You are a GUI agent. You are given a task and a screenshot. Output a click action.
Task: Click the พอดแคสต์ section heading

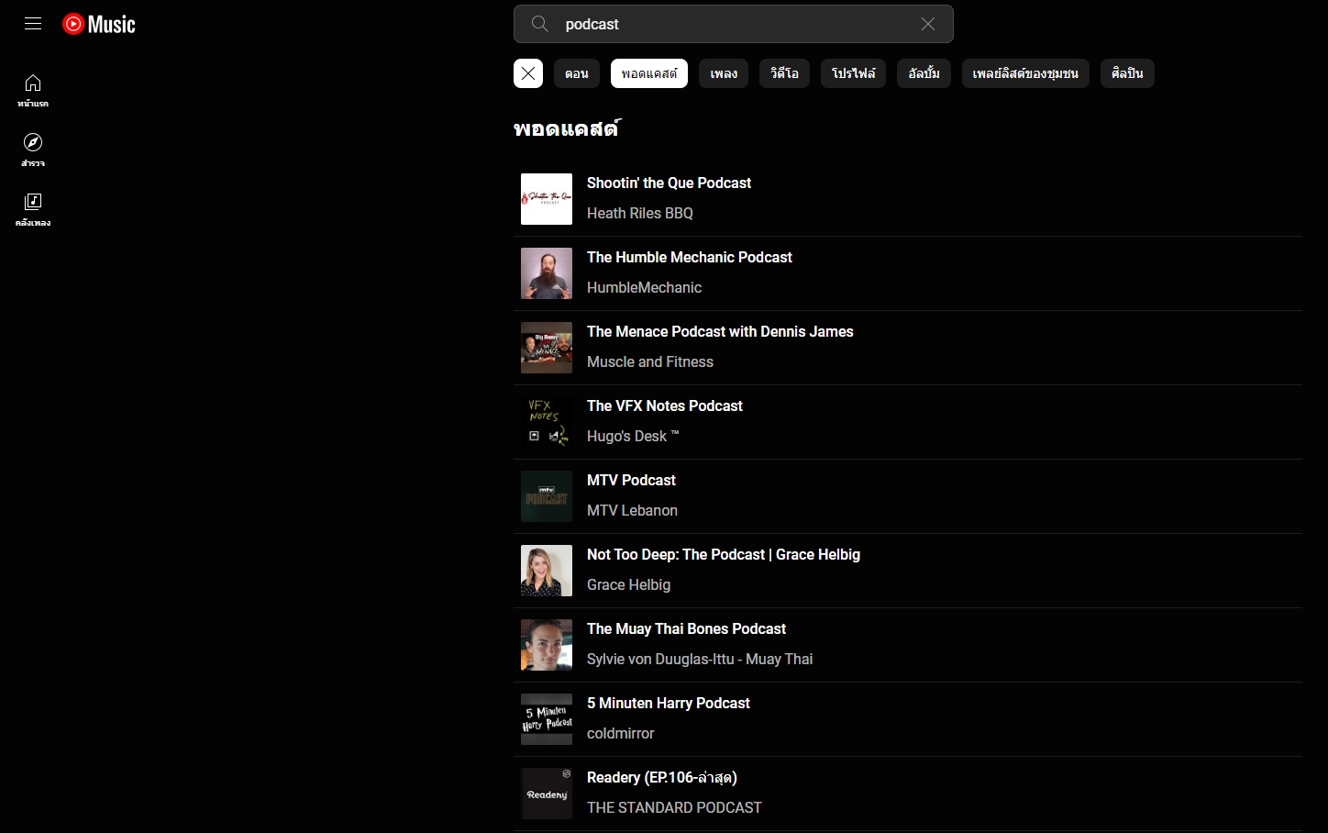pyautogui.click(x=567, y=128)
